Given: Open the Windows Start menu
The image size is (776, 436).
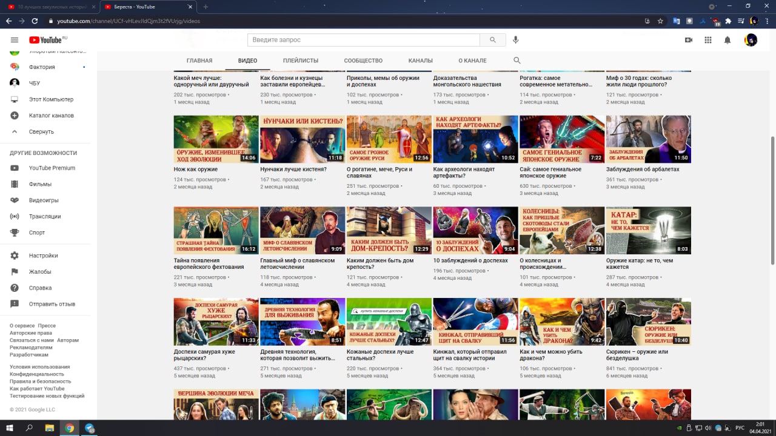Looking at the screenshot, I should tap(10, 428).
